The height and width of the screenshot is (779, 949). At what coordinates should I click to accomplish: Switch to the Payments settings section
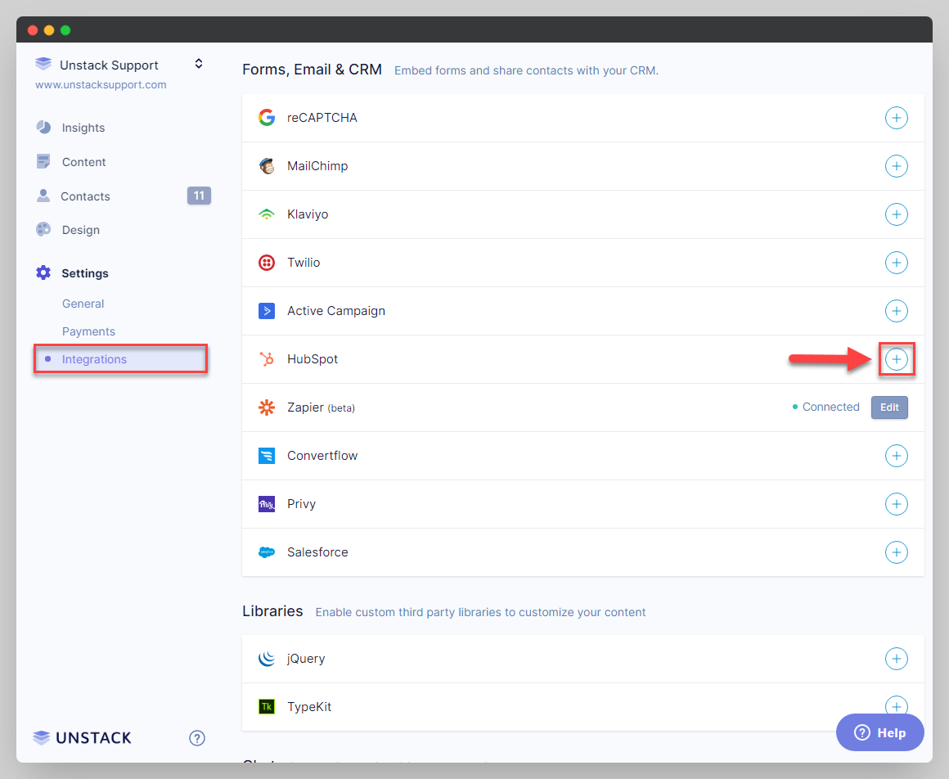click(88, 331)
